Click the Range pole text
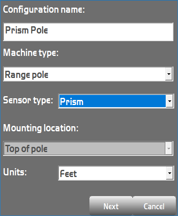This screenshot has width=178, height=216. pos(27,75)
